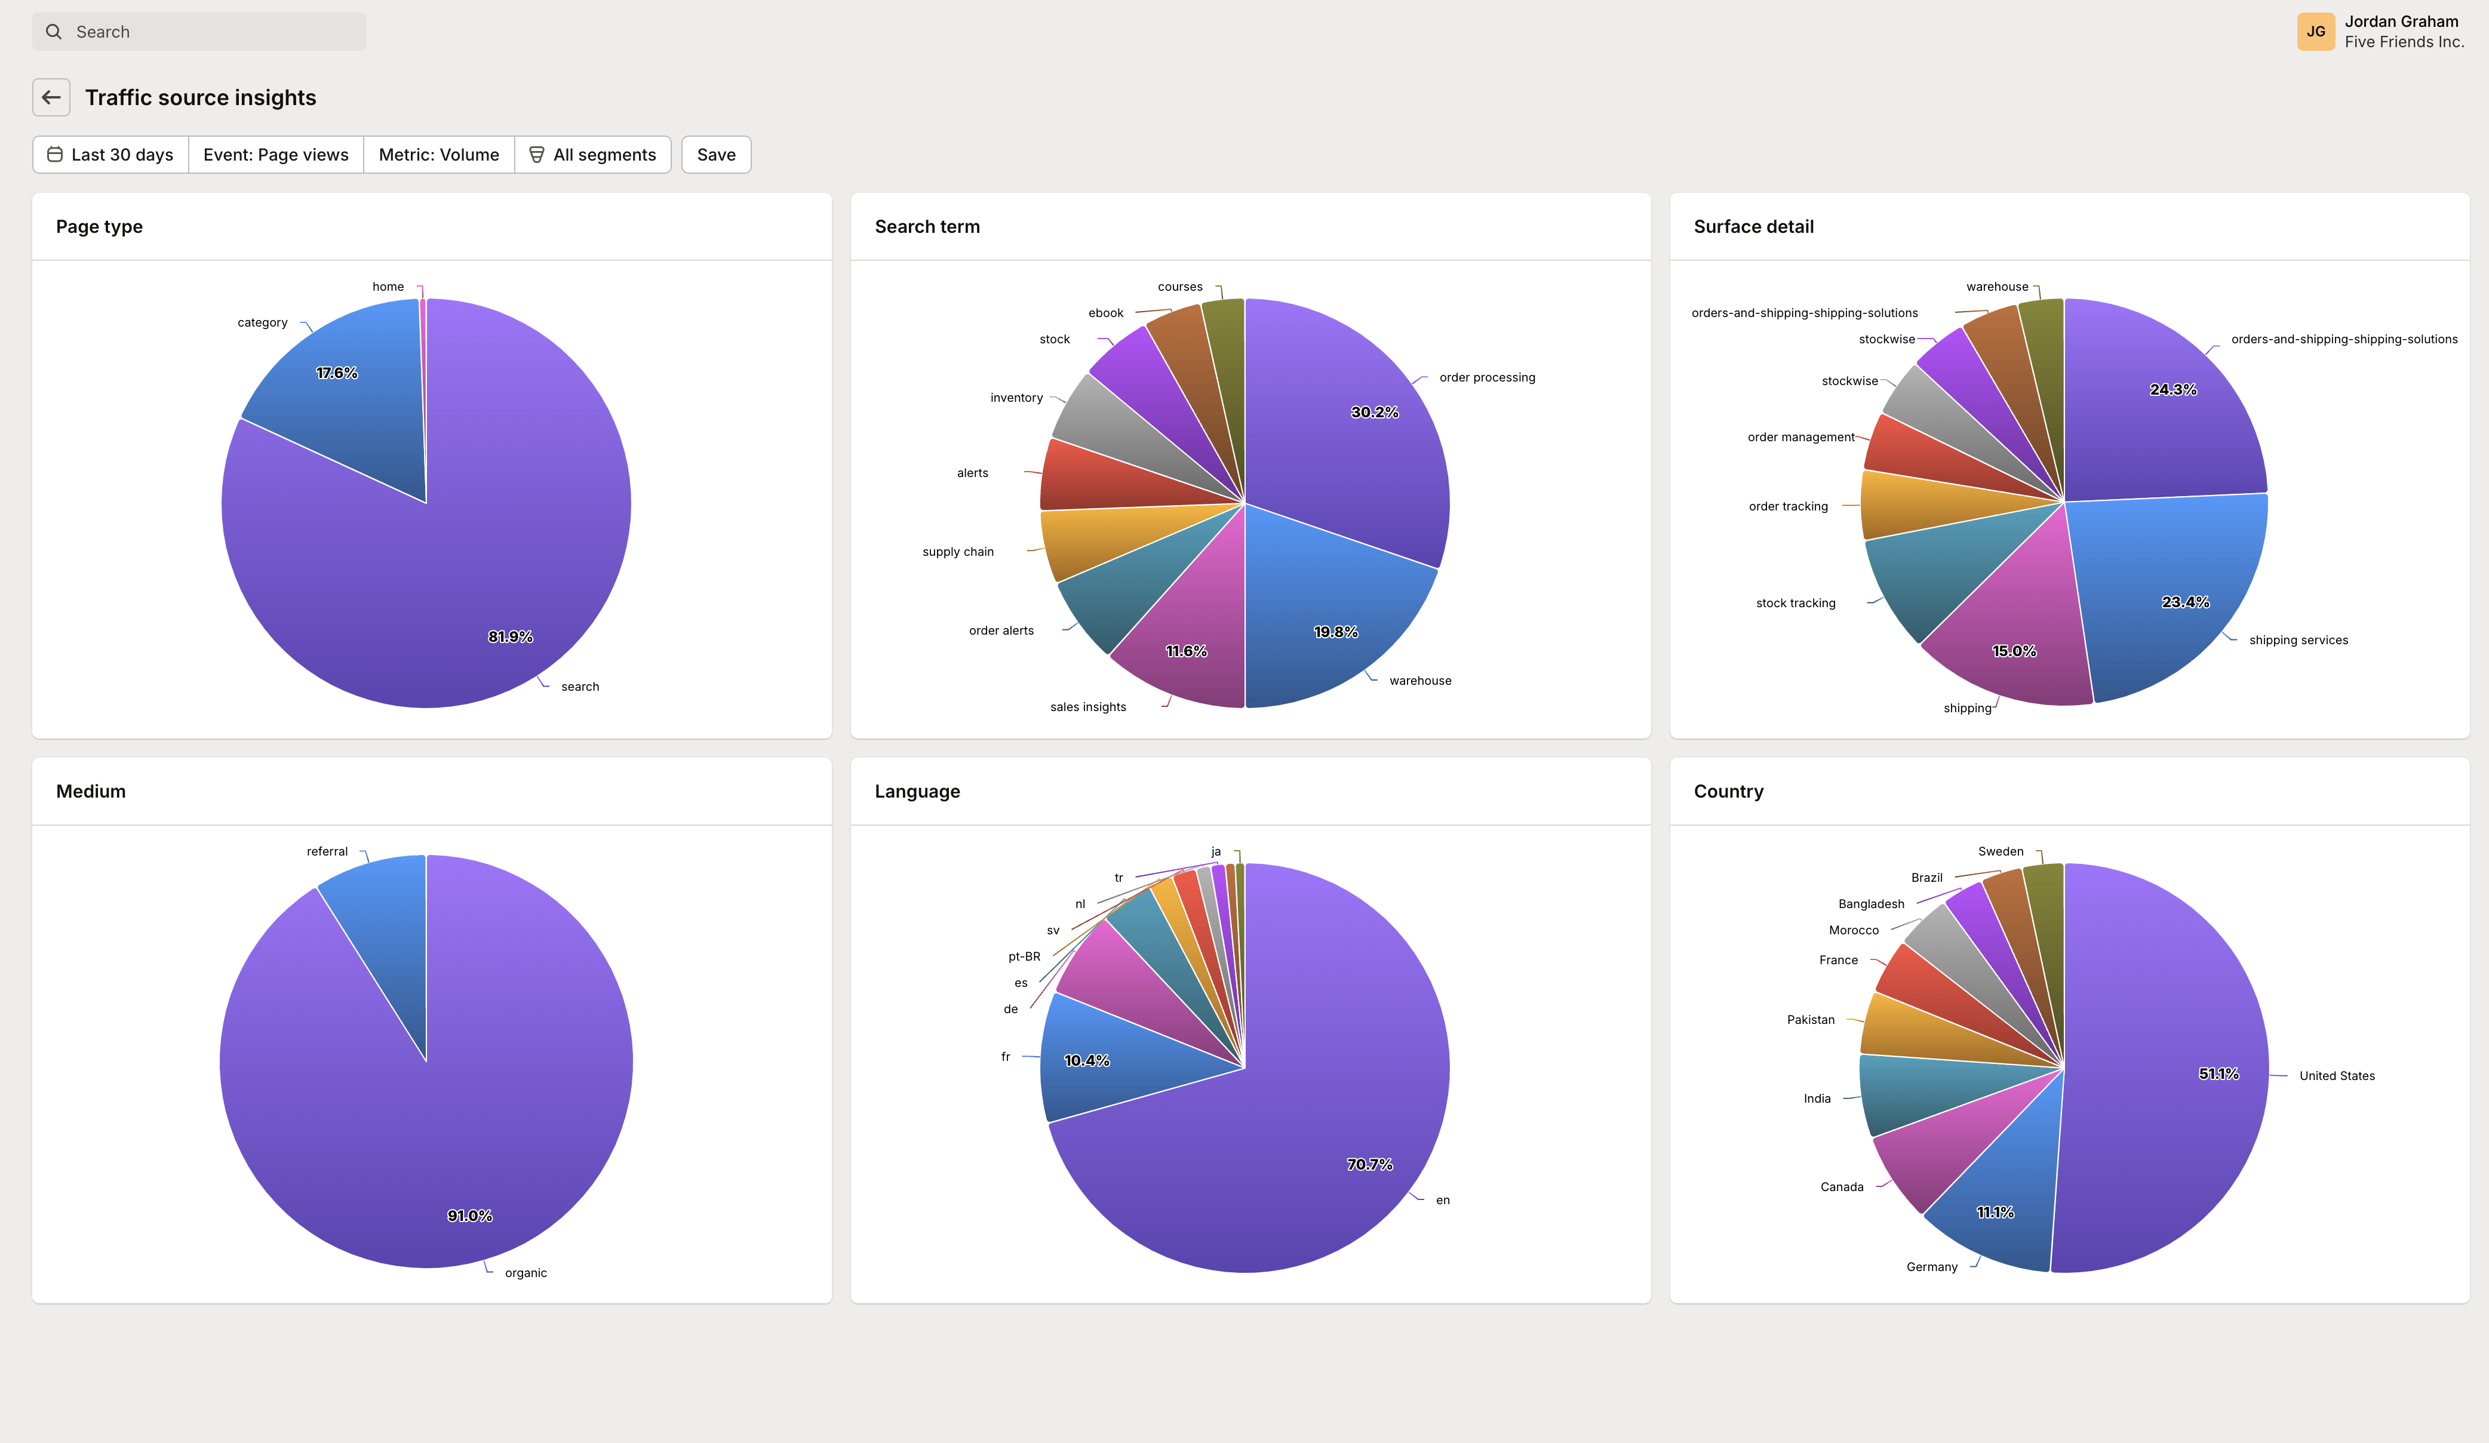Click the Jordan Graham account name
This screenshot has height=1443, width=2489.
pyautogui.click(x=2400, y=21)
